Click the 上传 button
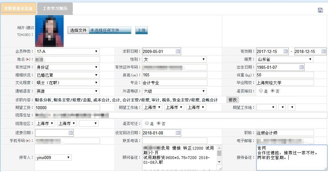This screenshot has width=328, height=172. point(142,30)
